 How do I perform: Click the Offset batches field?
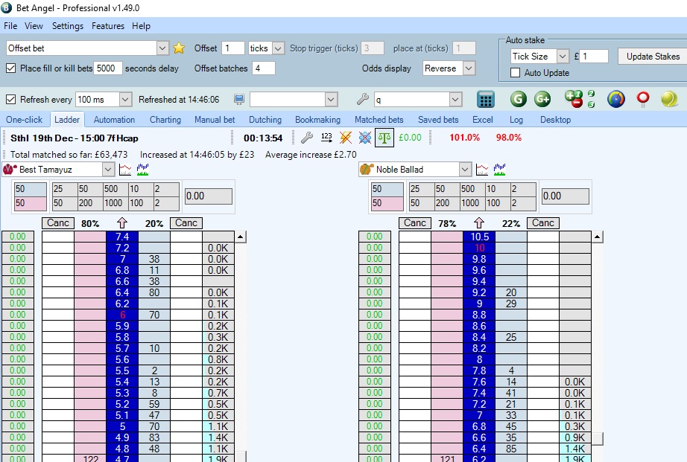tap(265, 68)
